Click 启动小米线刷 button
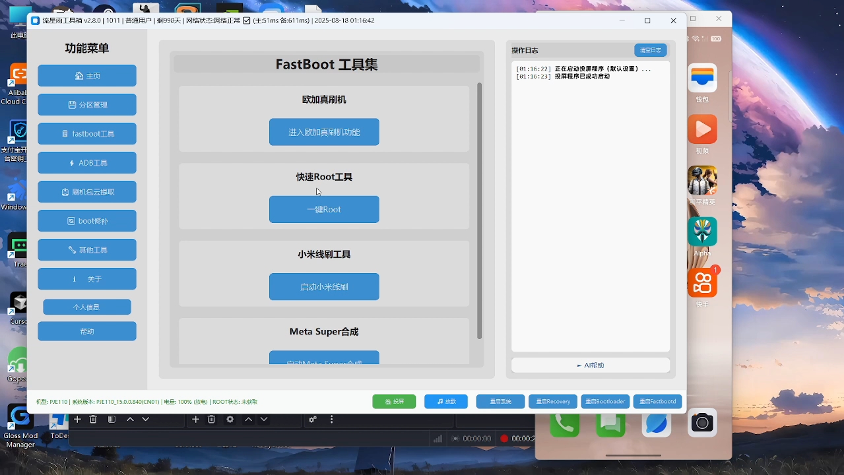The height and width of the screenshot is (475, 844). (324, 287)
